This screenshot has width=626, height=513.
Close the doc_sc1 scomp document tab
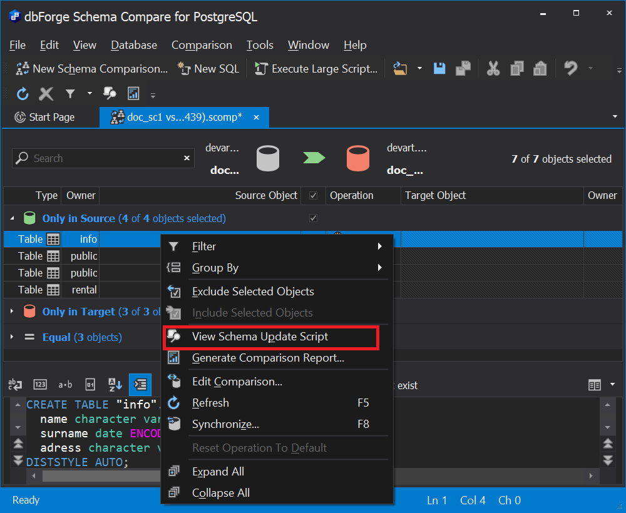[256, 117]
